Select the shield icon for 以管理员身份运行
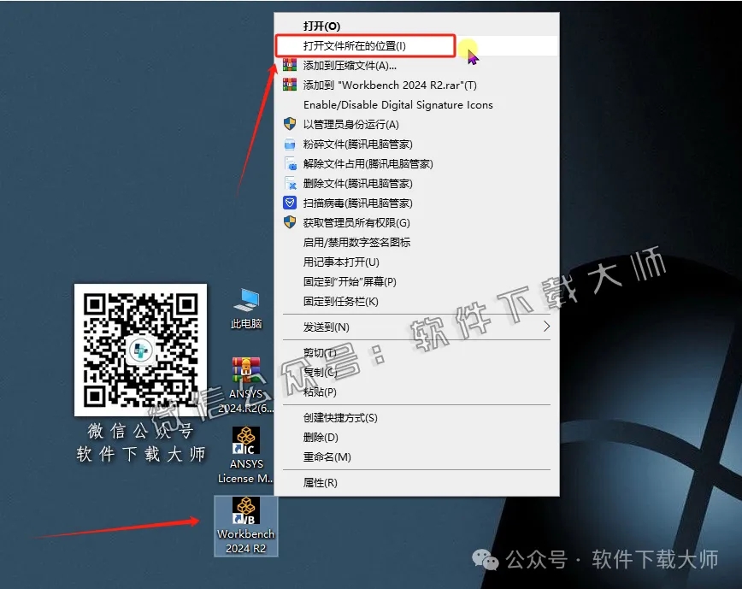742x589 pixels. [x=290, y=124]
